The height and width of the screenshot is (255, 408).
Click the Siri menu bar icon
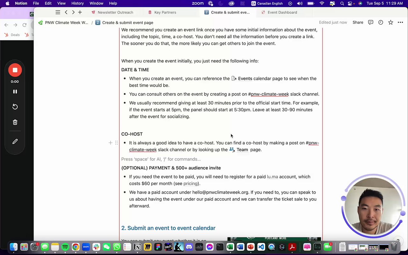tap(360, 3)
